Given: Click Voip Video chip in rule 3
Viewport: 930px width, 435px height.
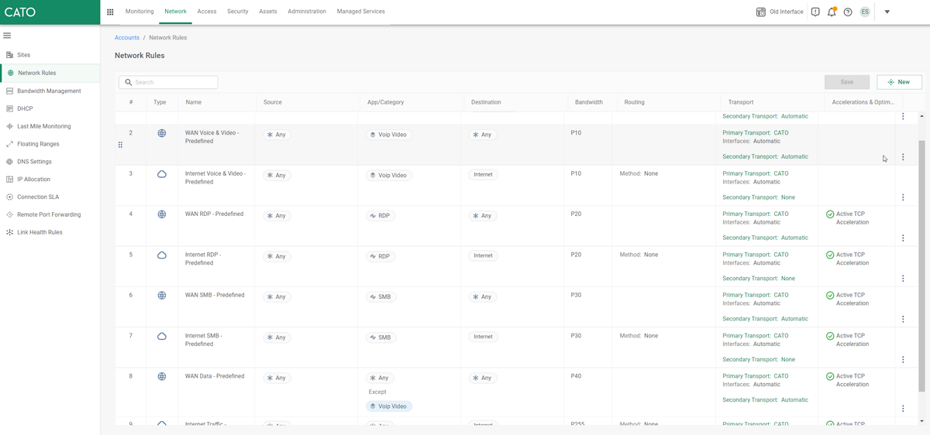Looking at the screenshot, I should pos(389,175).
